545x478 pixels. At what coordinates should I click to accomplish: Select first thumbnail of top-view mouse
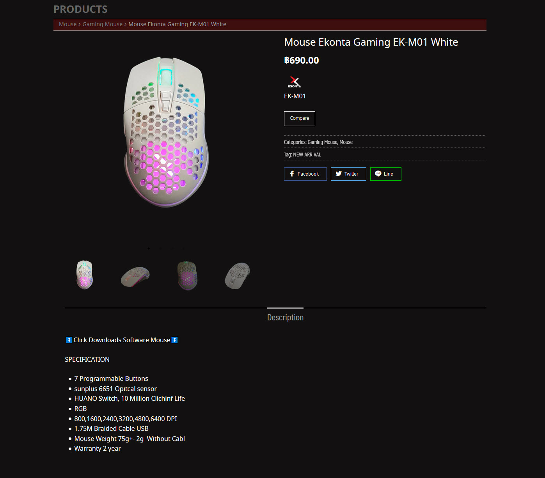pyautogui.click(x=85, y=275)
